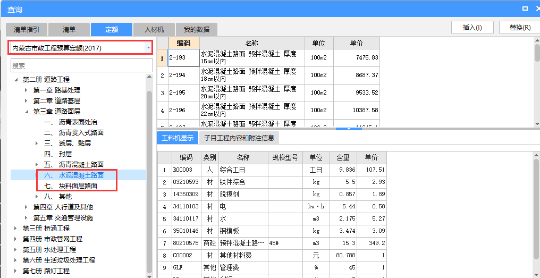
Task: Select 七、块料面层路面 tree item
Action: [71, 186]
